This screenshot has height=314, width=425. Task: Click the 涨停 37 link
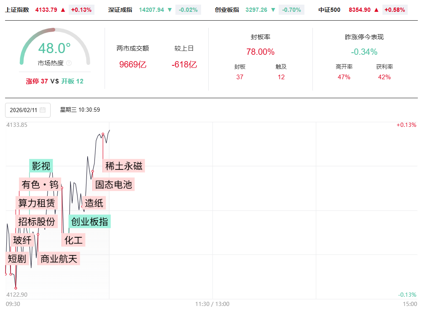coord(37,81)
